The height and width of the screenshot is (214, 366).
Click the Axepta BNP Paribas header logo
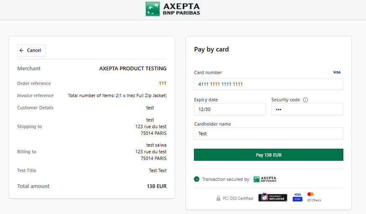point(173,9)
